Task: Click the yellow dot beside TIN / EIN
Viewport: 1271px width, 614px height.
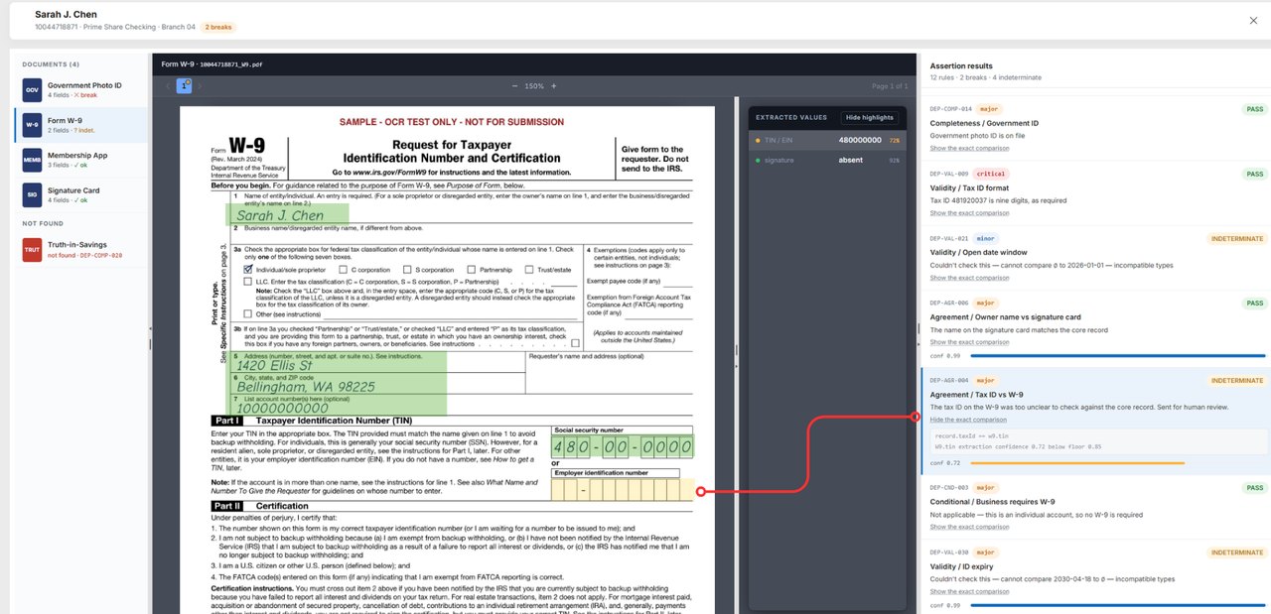Action: [759, 141]
